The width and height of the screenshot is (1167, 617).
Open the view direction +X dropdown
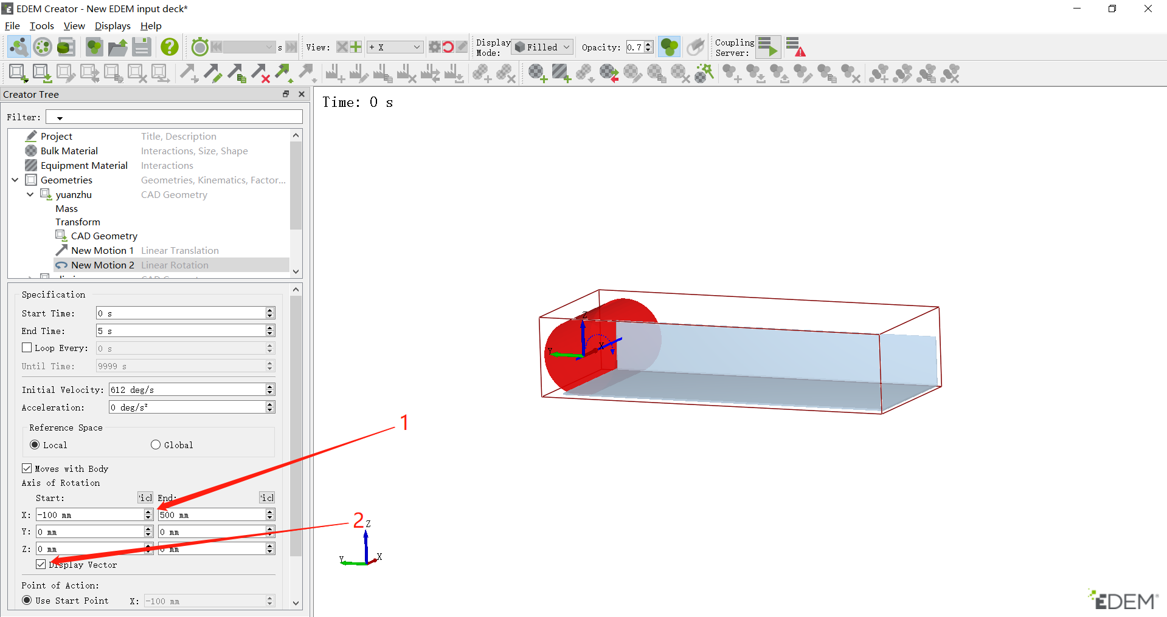(x=395, y=47)
